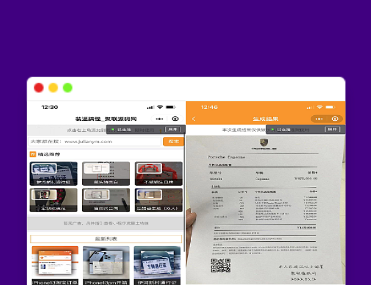Click the yellow minimize window button
371x285 pixels.
tap(53, 88)
